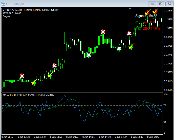Click the 1970.01.01 00:00 label
The image size is (174, 140).
[12, 13]
